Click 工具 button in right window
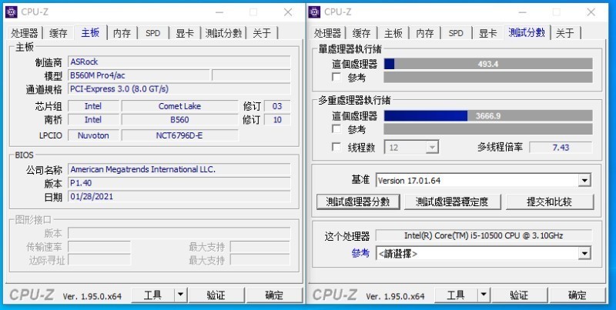Screen dimensions: 616x310 click(x=456, y=295)
